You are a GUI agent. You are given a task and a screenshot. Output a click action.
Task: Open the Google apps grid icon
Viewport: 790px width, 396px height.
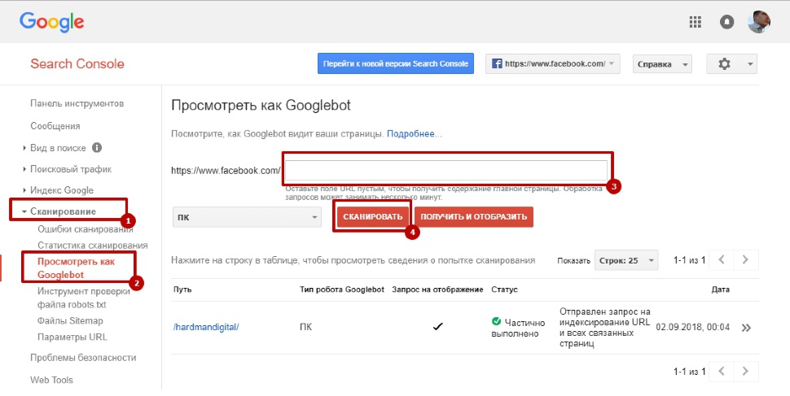pyautogui.click(x=696, y=22)
